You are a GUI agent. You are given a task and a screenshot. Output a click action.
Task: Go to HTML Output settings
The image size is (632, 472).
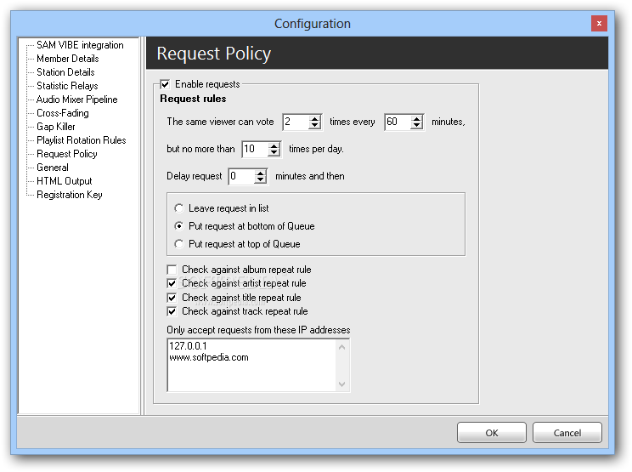64,181
